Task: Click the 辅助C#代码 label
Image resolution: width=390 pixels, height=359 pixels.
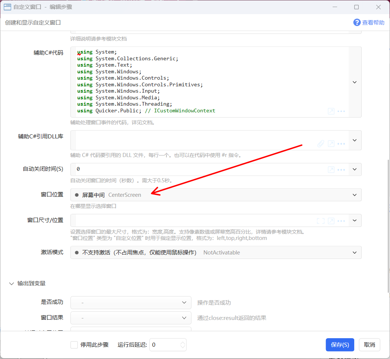Action: click(x=48, y=53)
